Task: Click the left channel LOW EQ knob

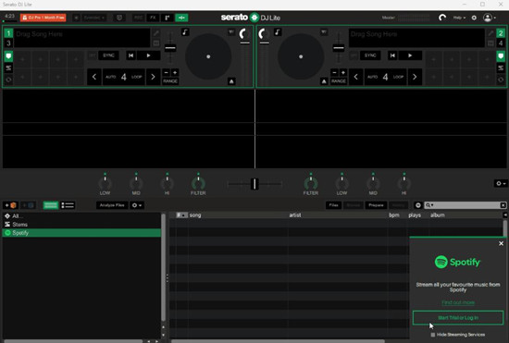Action: click(x=105, y=183)
